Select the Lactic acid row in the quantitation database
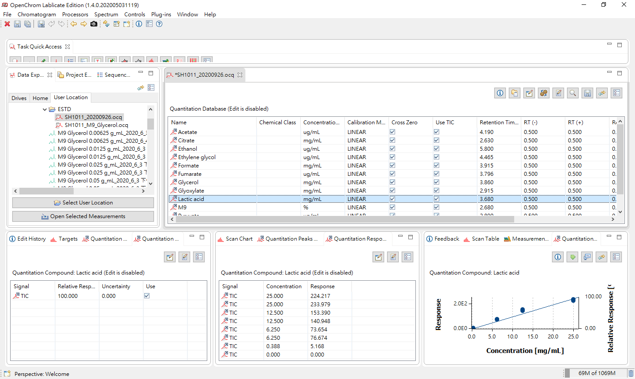Image resolution: width=635 pixels, height=379 pixels. coord(191,198)
